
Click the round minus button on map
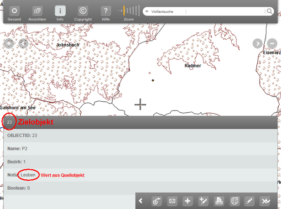272,43
